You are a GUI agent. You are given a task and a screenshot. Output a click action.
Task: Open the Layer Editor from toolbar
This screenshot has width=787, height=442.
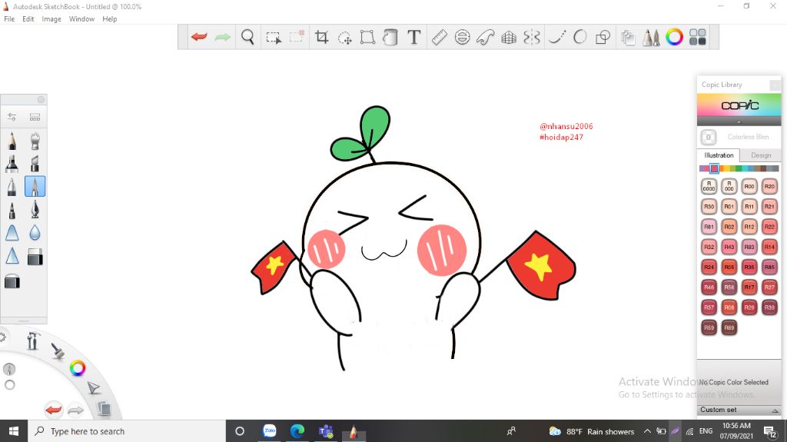coord(628,37)
